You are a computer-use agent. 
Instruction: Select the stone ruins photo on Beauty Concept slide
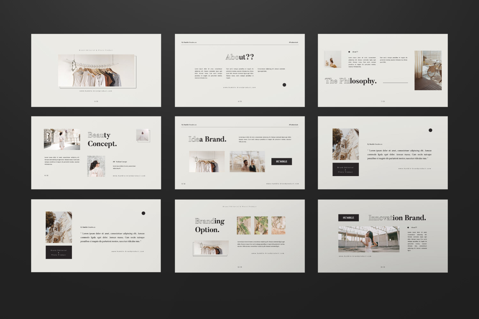pos(62,139)
